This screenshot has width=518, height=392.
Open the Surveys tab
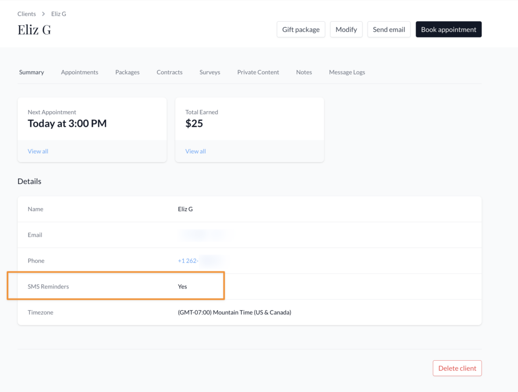(209, 72)
